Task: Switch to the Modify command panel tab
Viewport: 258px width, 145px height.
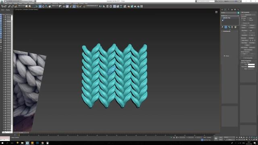Action: (x=225, y=10)
